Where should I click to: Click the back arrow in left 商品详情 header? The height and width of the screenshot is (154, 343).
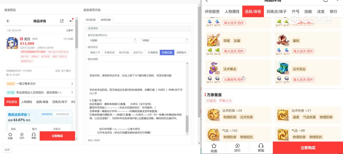8,21
